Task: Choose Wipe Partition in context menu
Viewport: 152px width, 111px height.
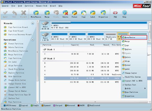Action: [x=134, y=92]
